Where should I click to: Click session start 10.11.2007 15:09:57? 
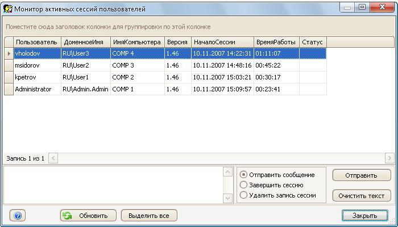pos(222,89)
